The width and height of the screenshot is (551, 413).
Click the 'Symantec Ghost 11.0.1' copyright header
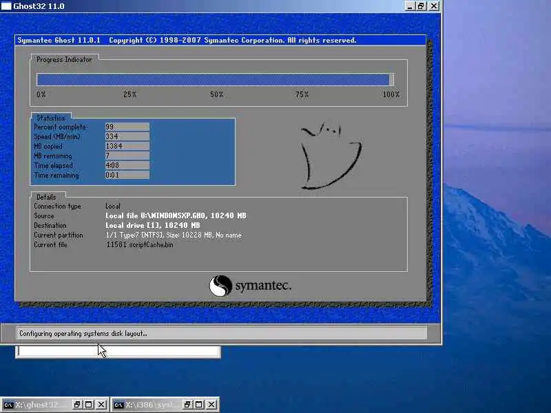pyautogui.click(x=187, y=40)
